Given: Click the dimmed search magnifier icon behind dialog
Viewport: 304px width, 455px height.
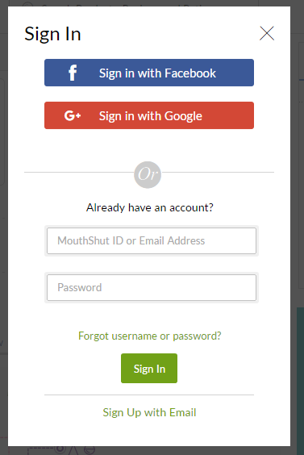Looking at the screenshot, I should point(27,4).
